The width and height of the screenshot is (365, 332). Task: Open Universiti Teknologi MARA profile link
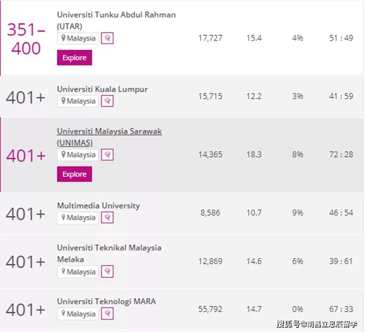[x=106, y=302]
